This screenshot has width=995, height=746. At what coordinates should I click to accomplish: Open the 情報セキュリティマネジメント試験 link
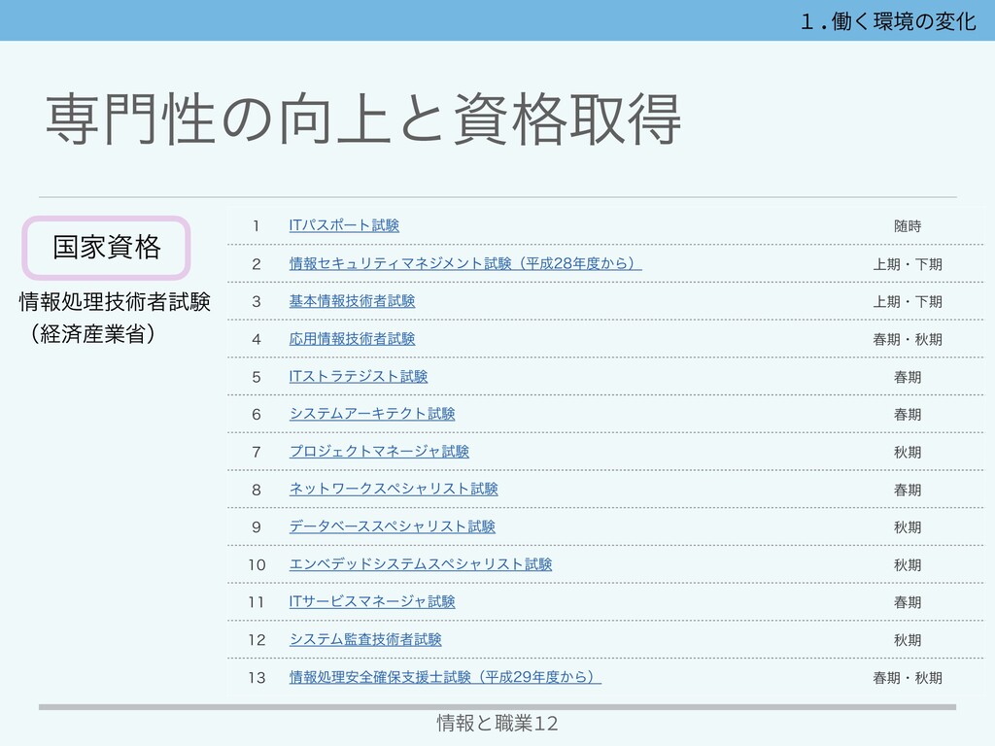click(465, 263)
